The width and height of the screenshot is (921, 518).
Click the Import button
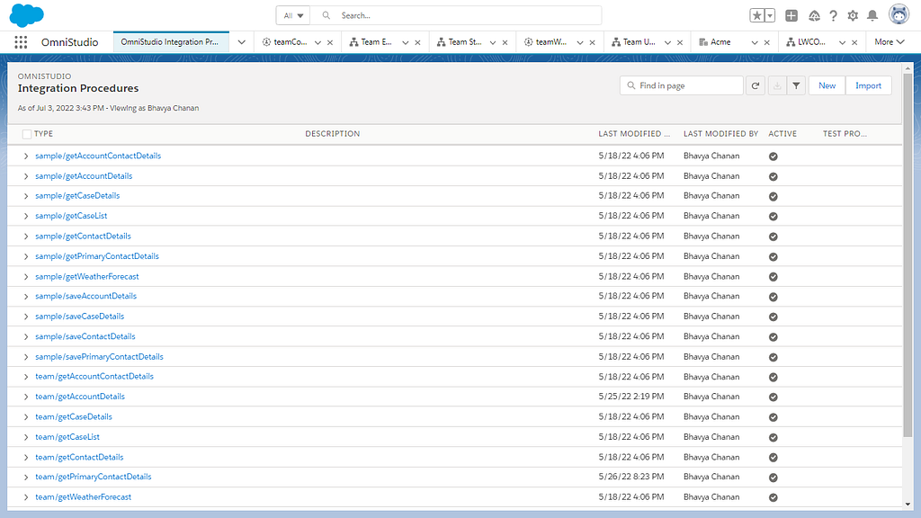[x=868, y=85]
